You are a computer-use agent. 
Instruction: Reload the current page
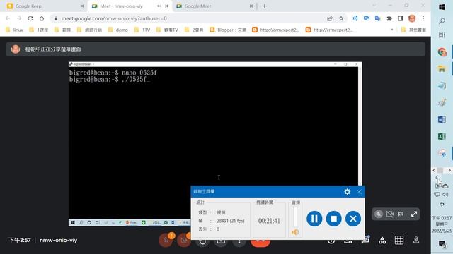point(30,18)
